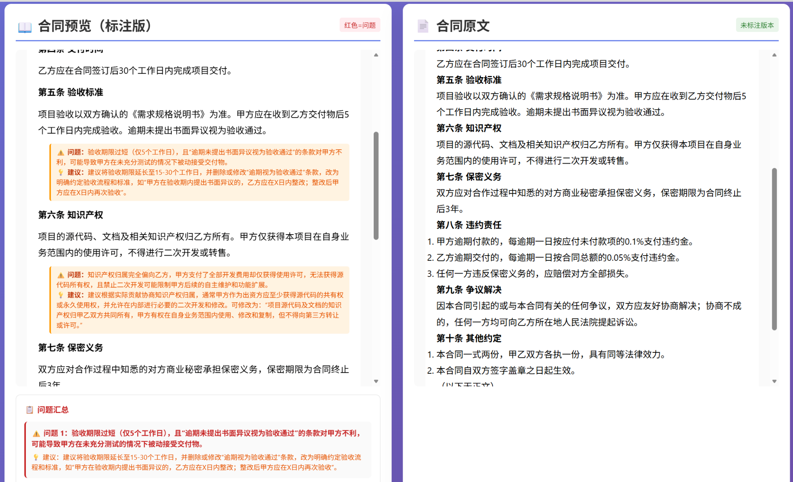
Task: Click heading 合同原文
Action: pyautogui.click(x=463, y=26)
